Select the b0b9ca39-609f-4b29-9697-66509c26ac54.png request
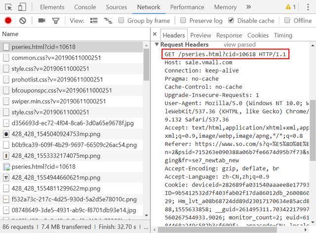 72,145
